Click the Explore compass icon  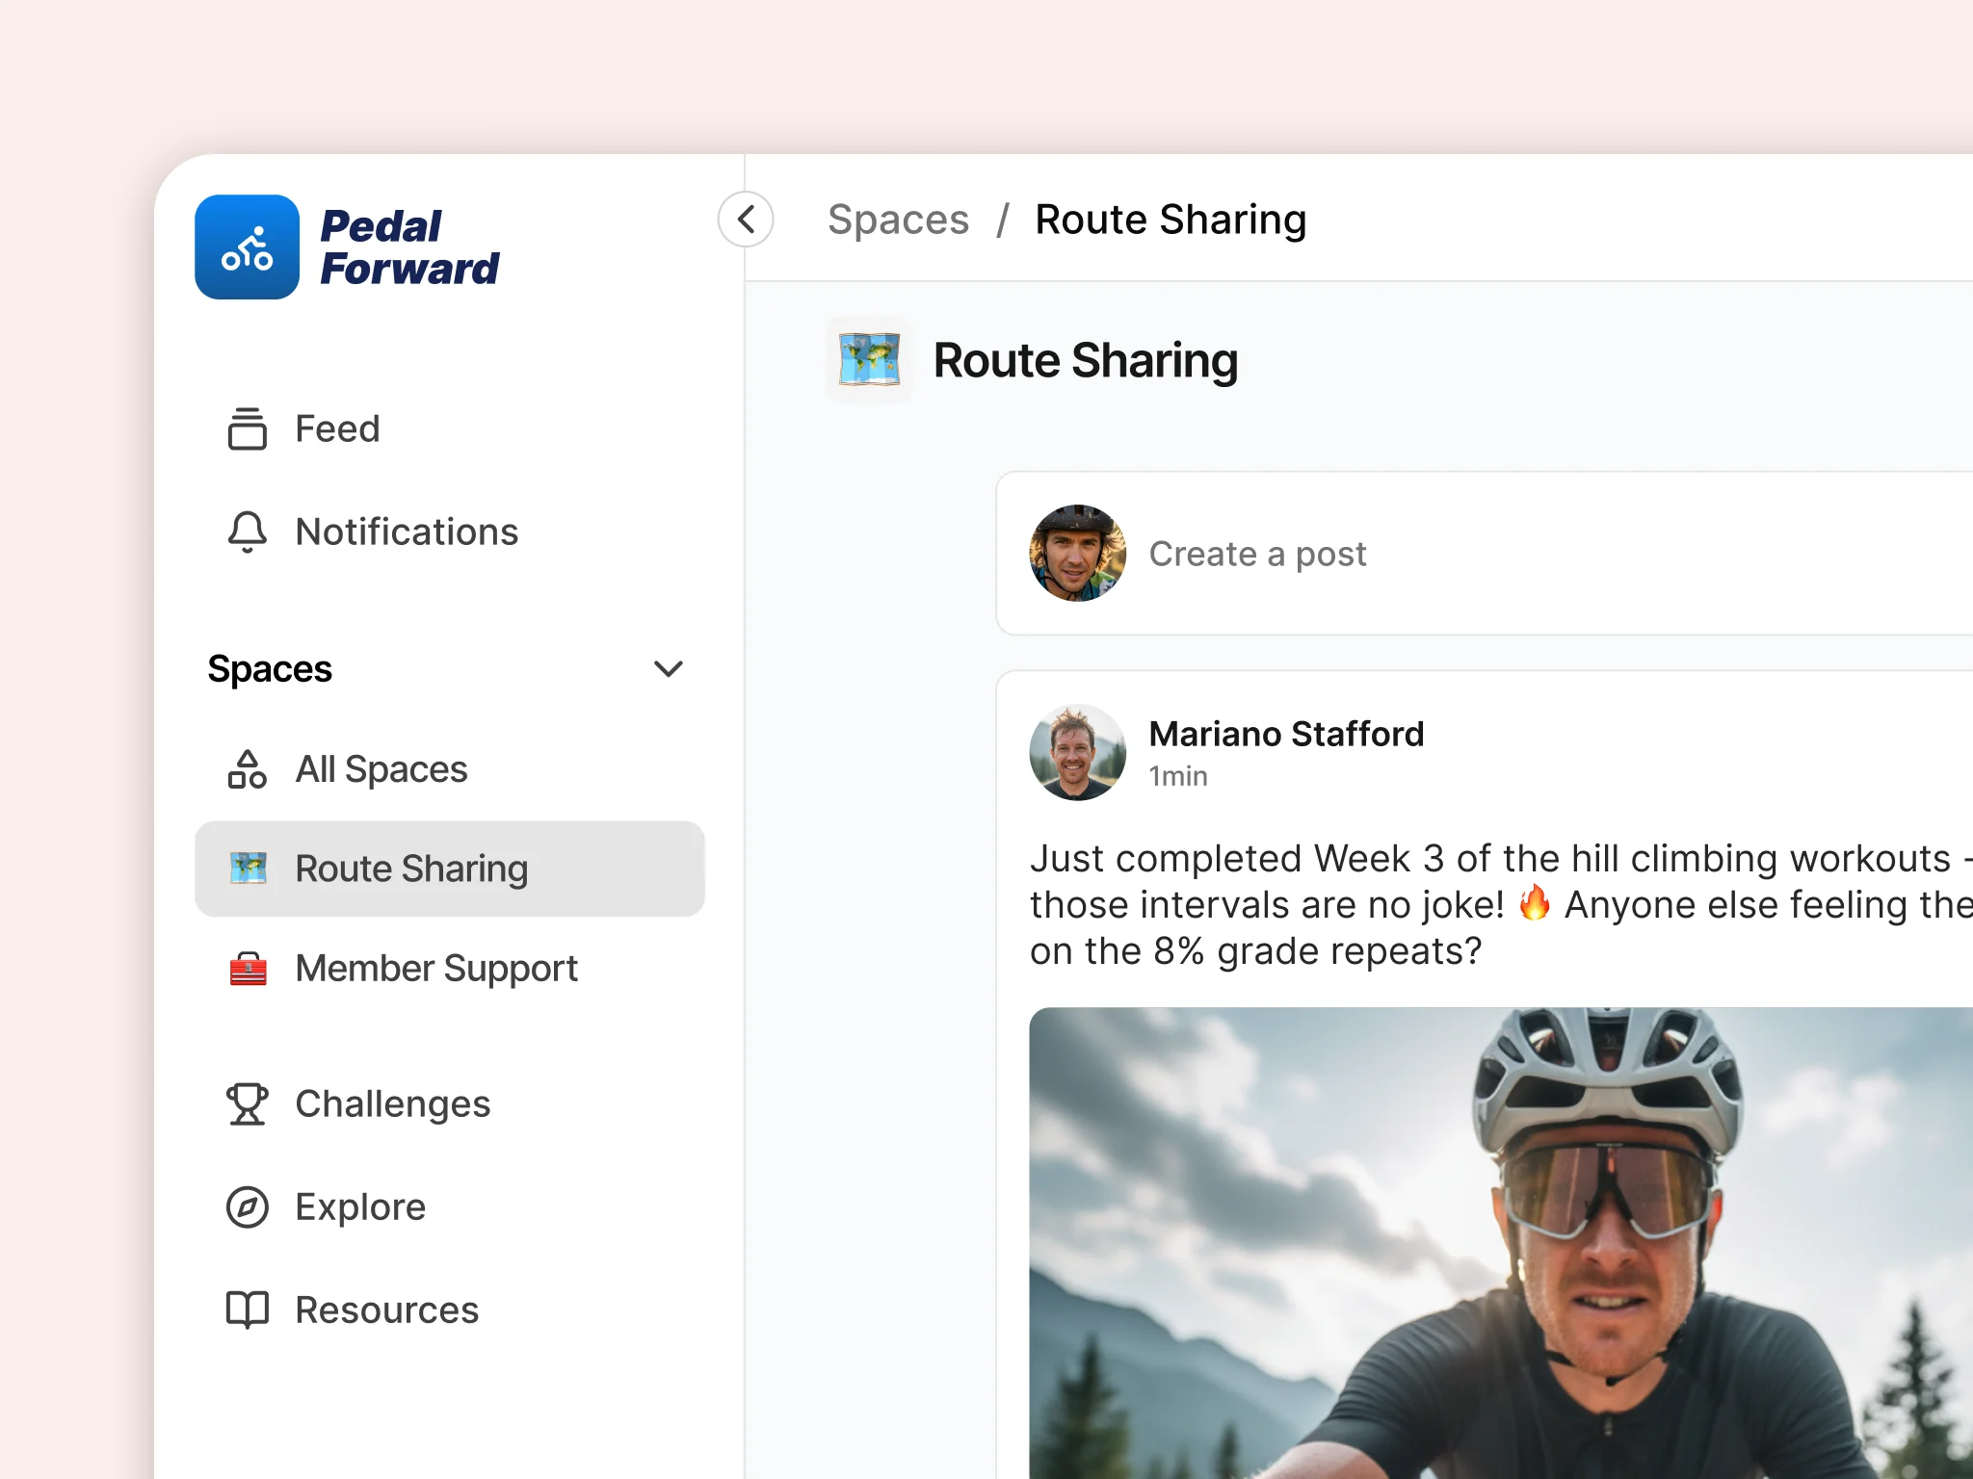tap(247, 1207)
